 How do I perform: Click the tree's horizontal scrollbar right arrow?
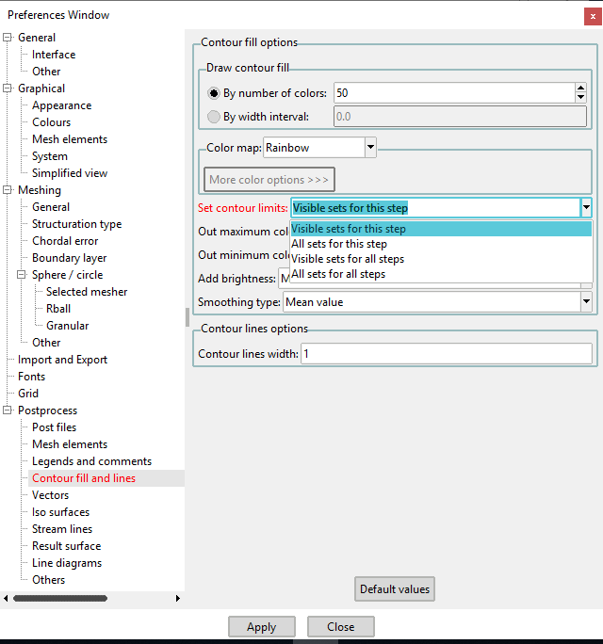pyautogui.click(x=178, y=598)
